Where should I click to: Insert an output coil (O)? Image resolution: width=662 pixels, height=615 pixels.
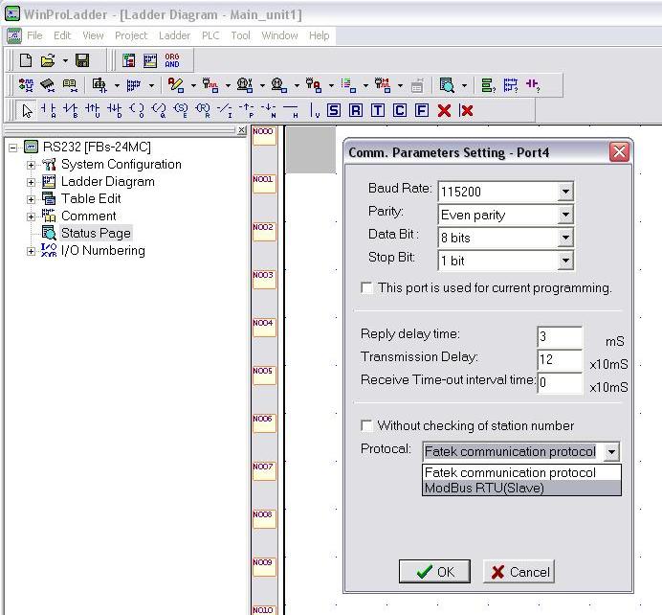pyautogui.click(x=137, y=110)
